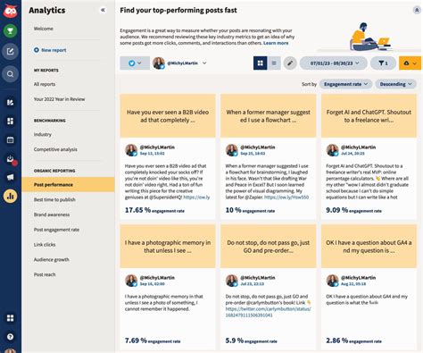Click the 9.09 % engagement rate value
423x353 pixels.
point(336,210)
